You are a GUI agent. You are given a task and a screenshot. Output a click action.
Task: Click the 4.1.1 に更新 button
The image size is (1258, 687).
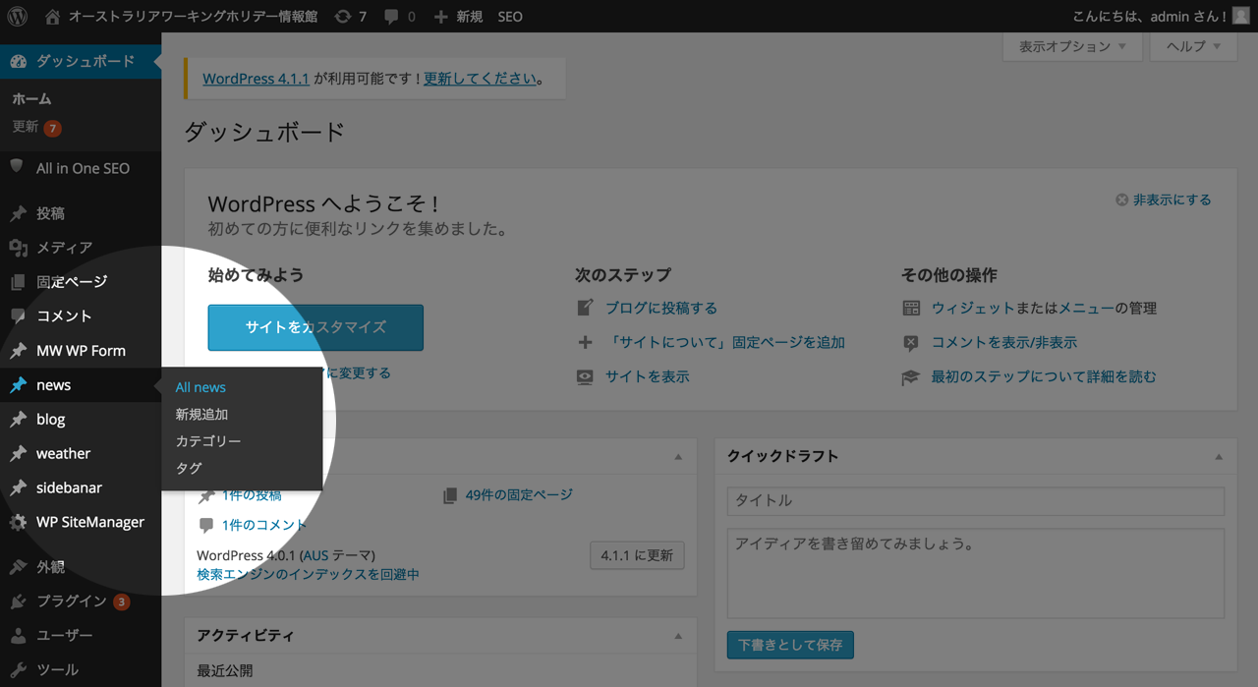click(x=637, y=555)
